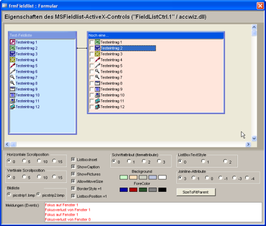Click the Excel icon next to Testeintrag 1 in Noch eine list
This screenshot has height=226, width=266.
pos(97,42)
